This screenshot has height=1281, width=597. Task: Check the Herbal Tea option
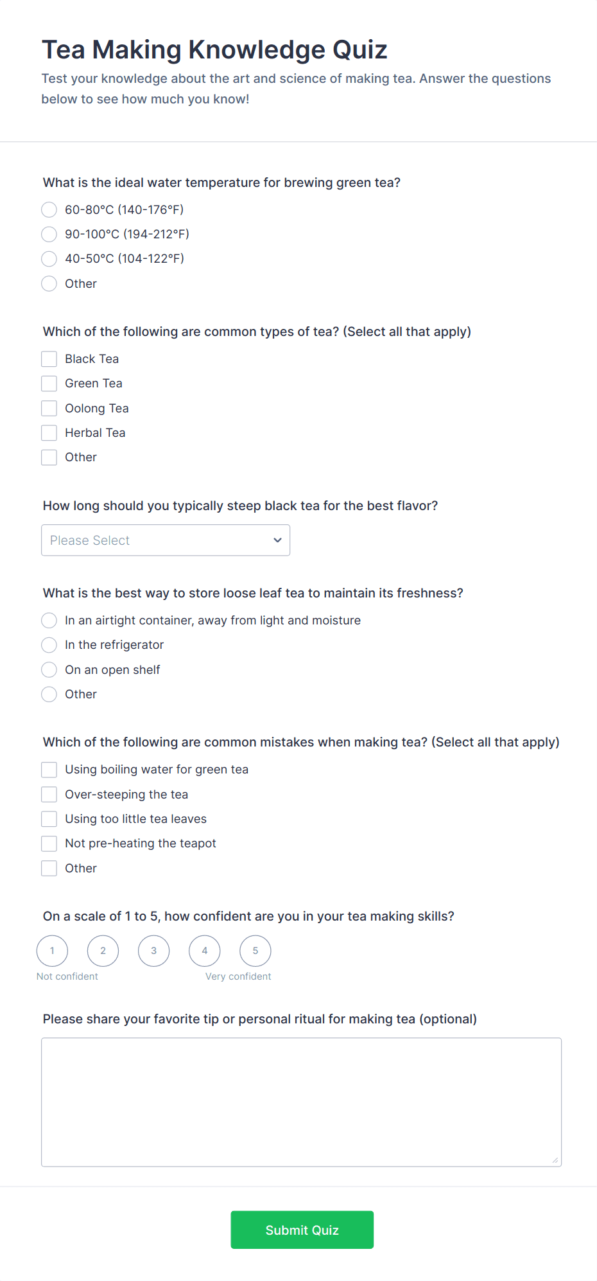click(49, 433)
